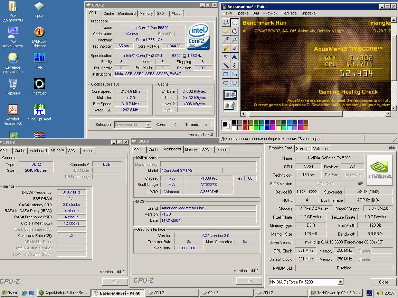Select the super_pi_mod desktop icon
This screenshot has width=398, height=298.
click(x=39, y=112)
